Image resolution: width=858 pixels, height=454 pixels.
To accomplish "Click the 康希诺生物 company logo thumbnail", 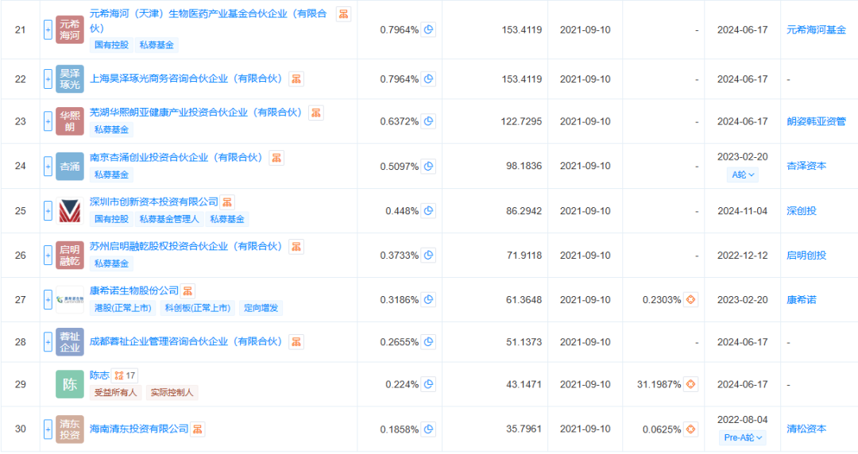I will (69, 300).
